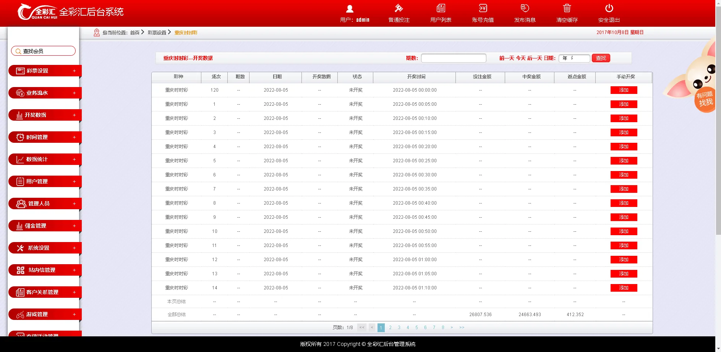
Task: Click the first page << arrow
Action: (362, 328)
